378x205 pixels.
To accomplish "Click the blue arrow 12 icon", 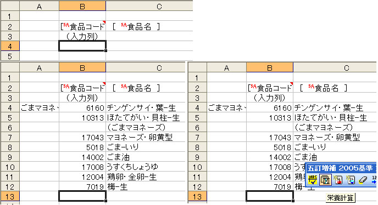I will 374,180.
